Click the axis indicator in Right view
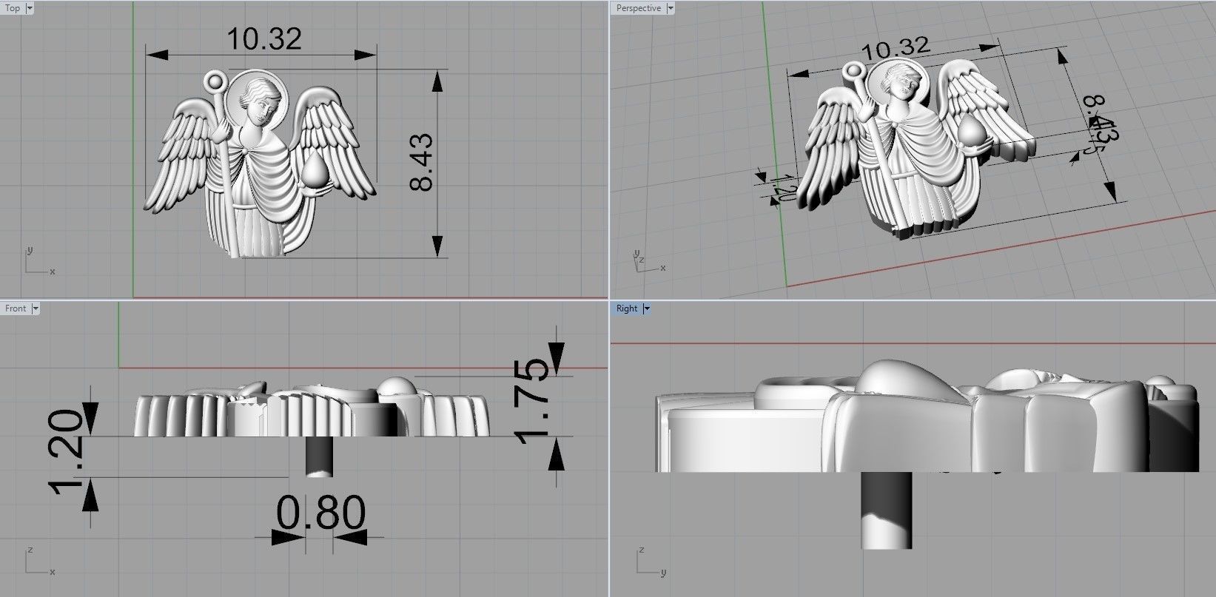The image size is (1216, 597). pos(651,561)
